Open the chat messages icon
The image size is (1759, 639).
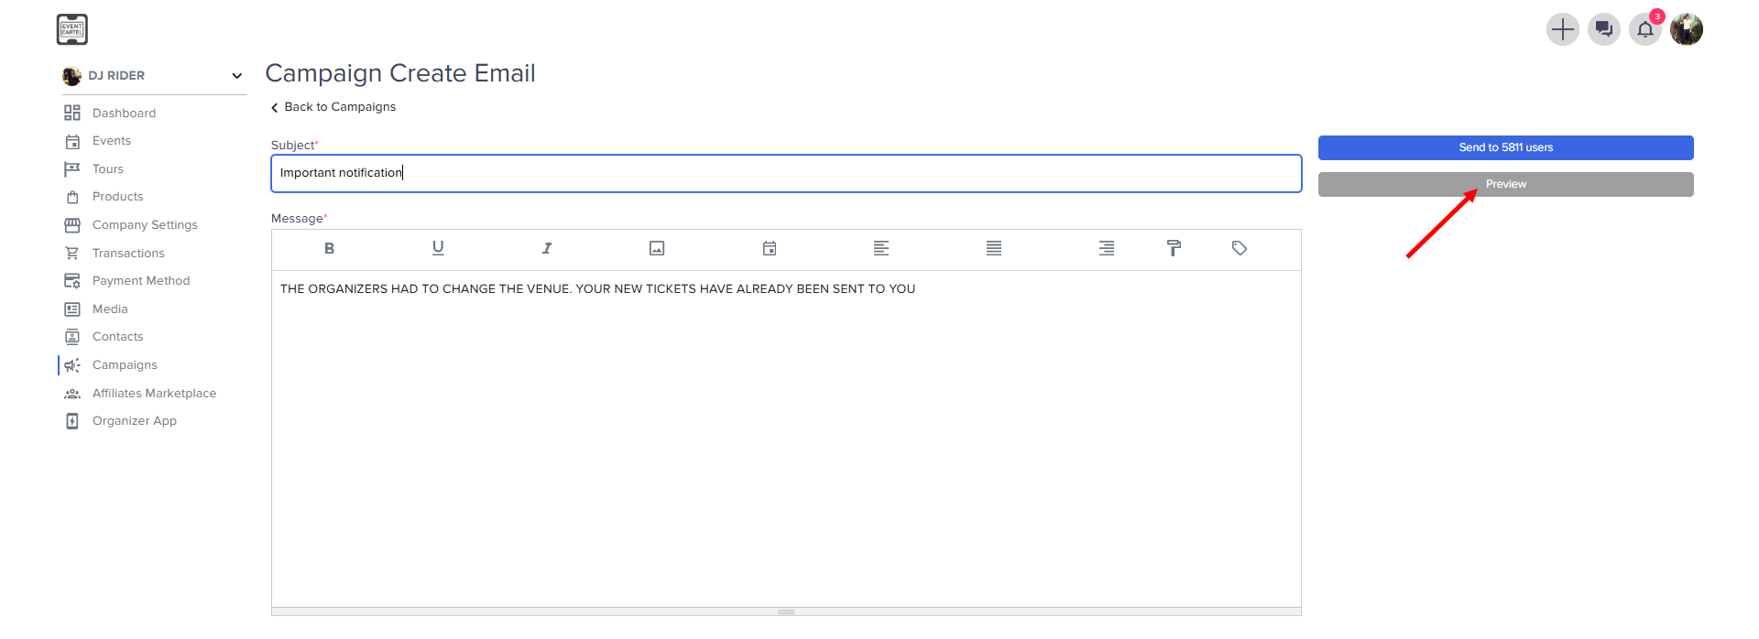1604,29
